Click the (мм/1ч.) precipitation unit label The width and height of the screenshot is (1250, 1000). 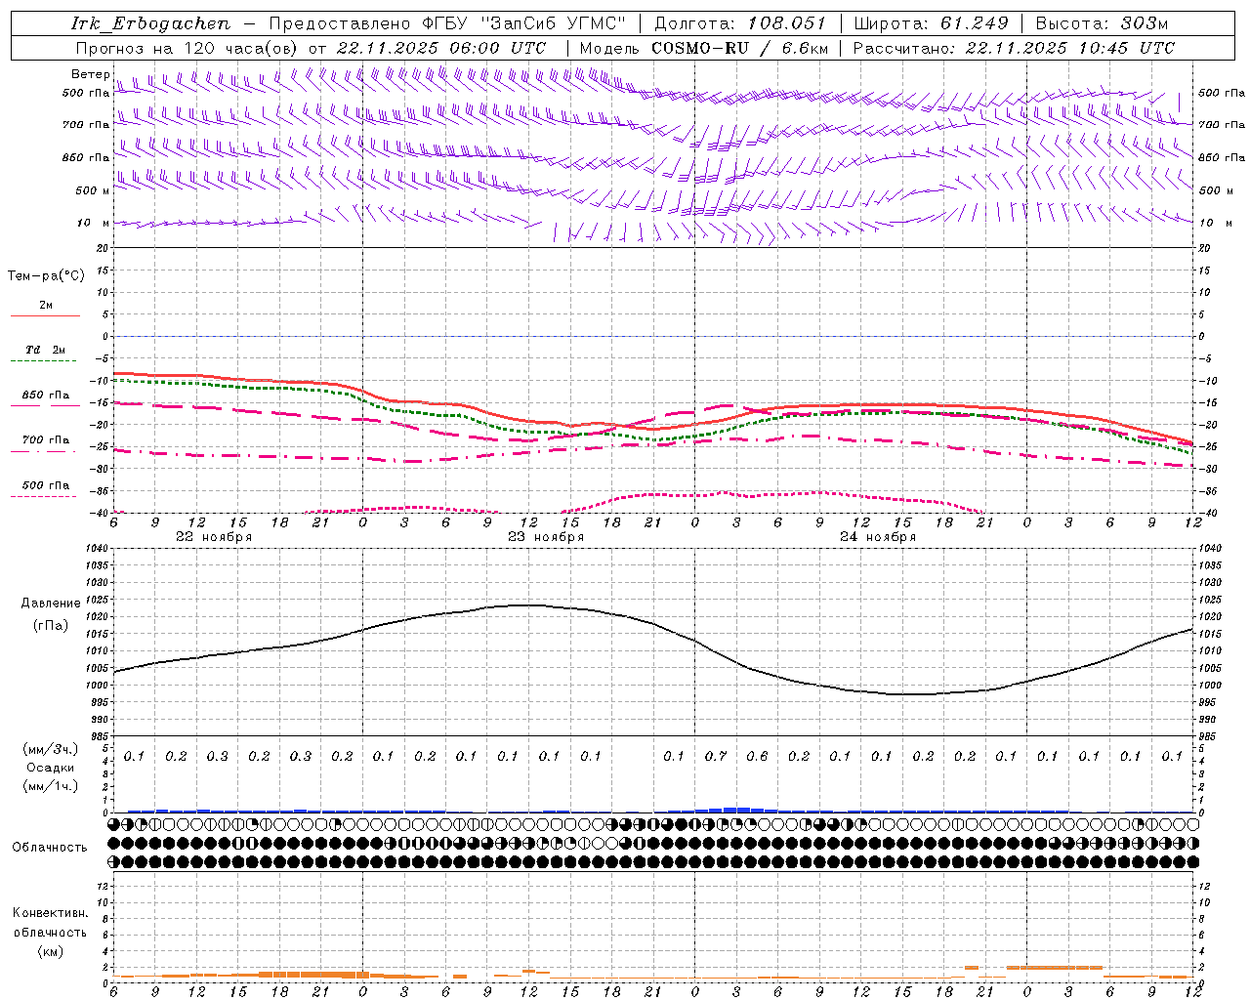click(50, 786)
